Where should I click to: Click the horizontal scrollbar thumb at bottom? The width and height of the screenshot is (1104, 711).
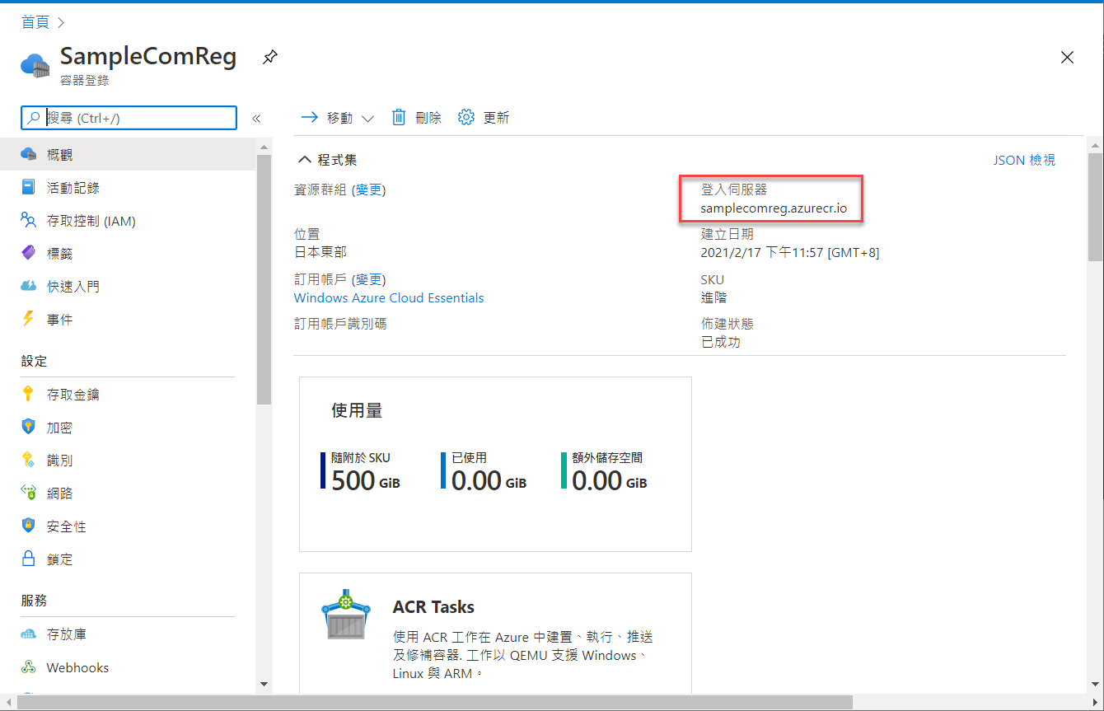(435, 702)
